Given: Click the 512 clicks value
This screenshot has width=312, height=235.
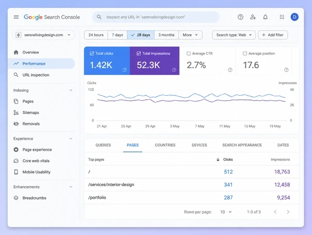Looking at the screenshot, I should [x=228, y=172].
